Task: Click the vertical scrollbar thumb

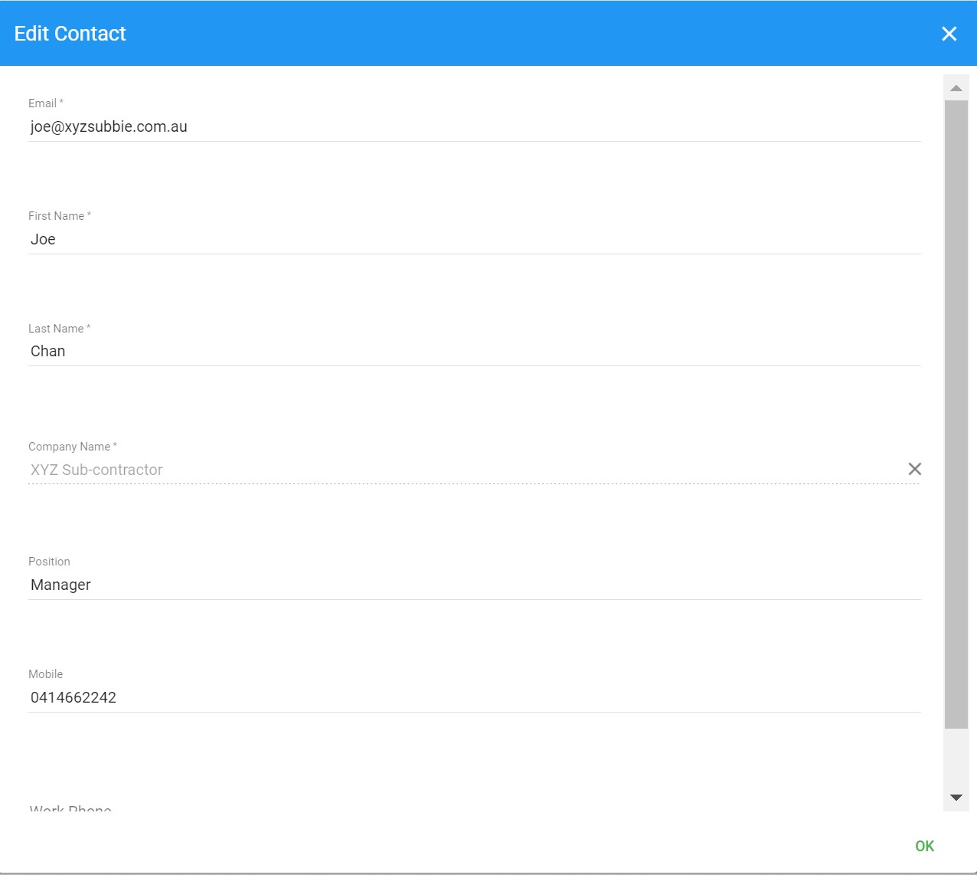Action: pos(956,414)
